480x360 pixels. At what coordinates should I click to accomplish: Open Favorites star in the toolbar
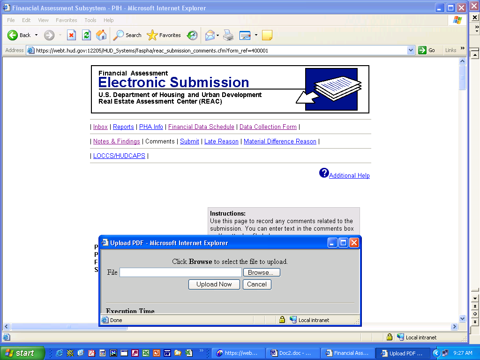[x=164, y=35]
